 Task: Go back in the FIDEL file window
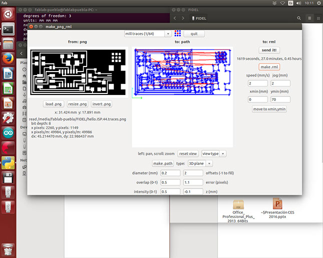pyautogui.click(x=175, y=18)
